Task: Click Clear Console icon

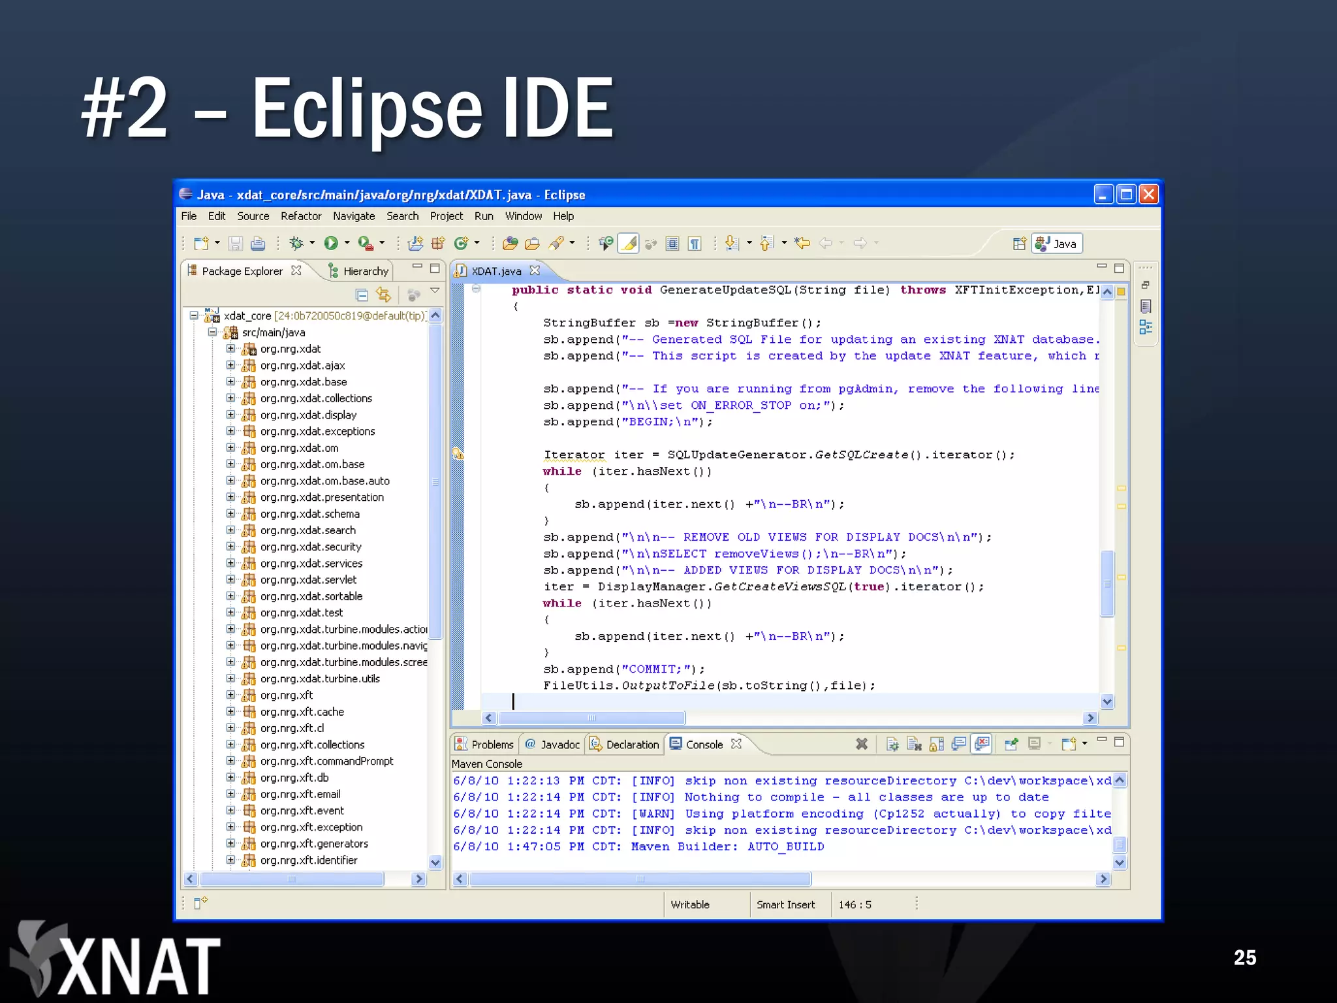Action: tap(915, 744)
